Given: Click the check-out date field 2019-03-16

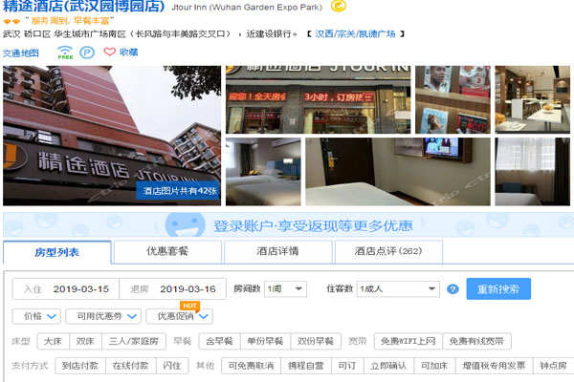Looking at the screenshot, I should point(173,289).
